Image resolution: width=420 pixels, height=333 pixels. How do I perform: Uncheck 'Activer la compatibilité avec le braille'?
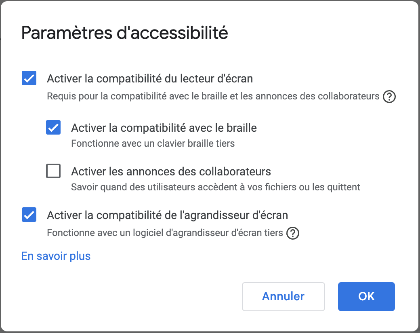click(53, 127)
